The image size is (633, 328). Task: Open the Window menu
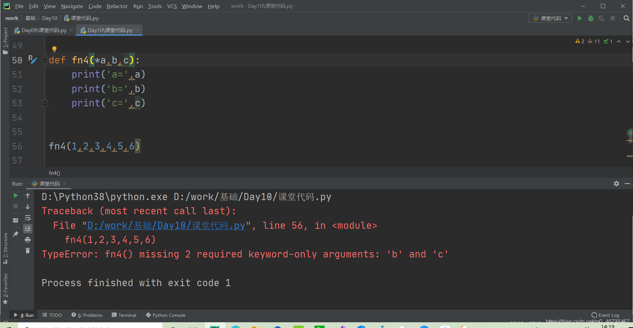coord(192,6)
